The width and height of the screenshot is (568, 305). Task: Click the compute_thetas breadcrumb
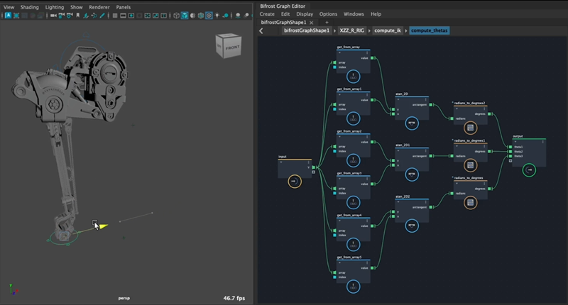(x=430, y=30)
